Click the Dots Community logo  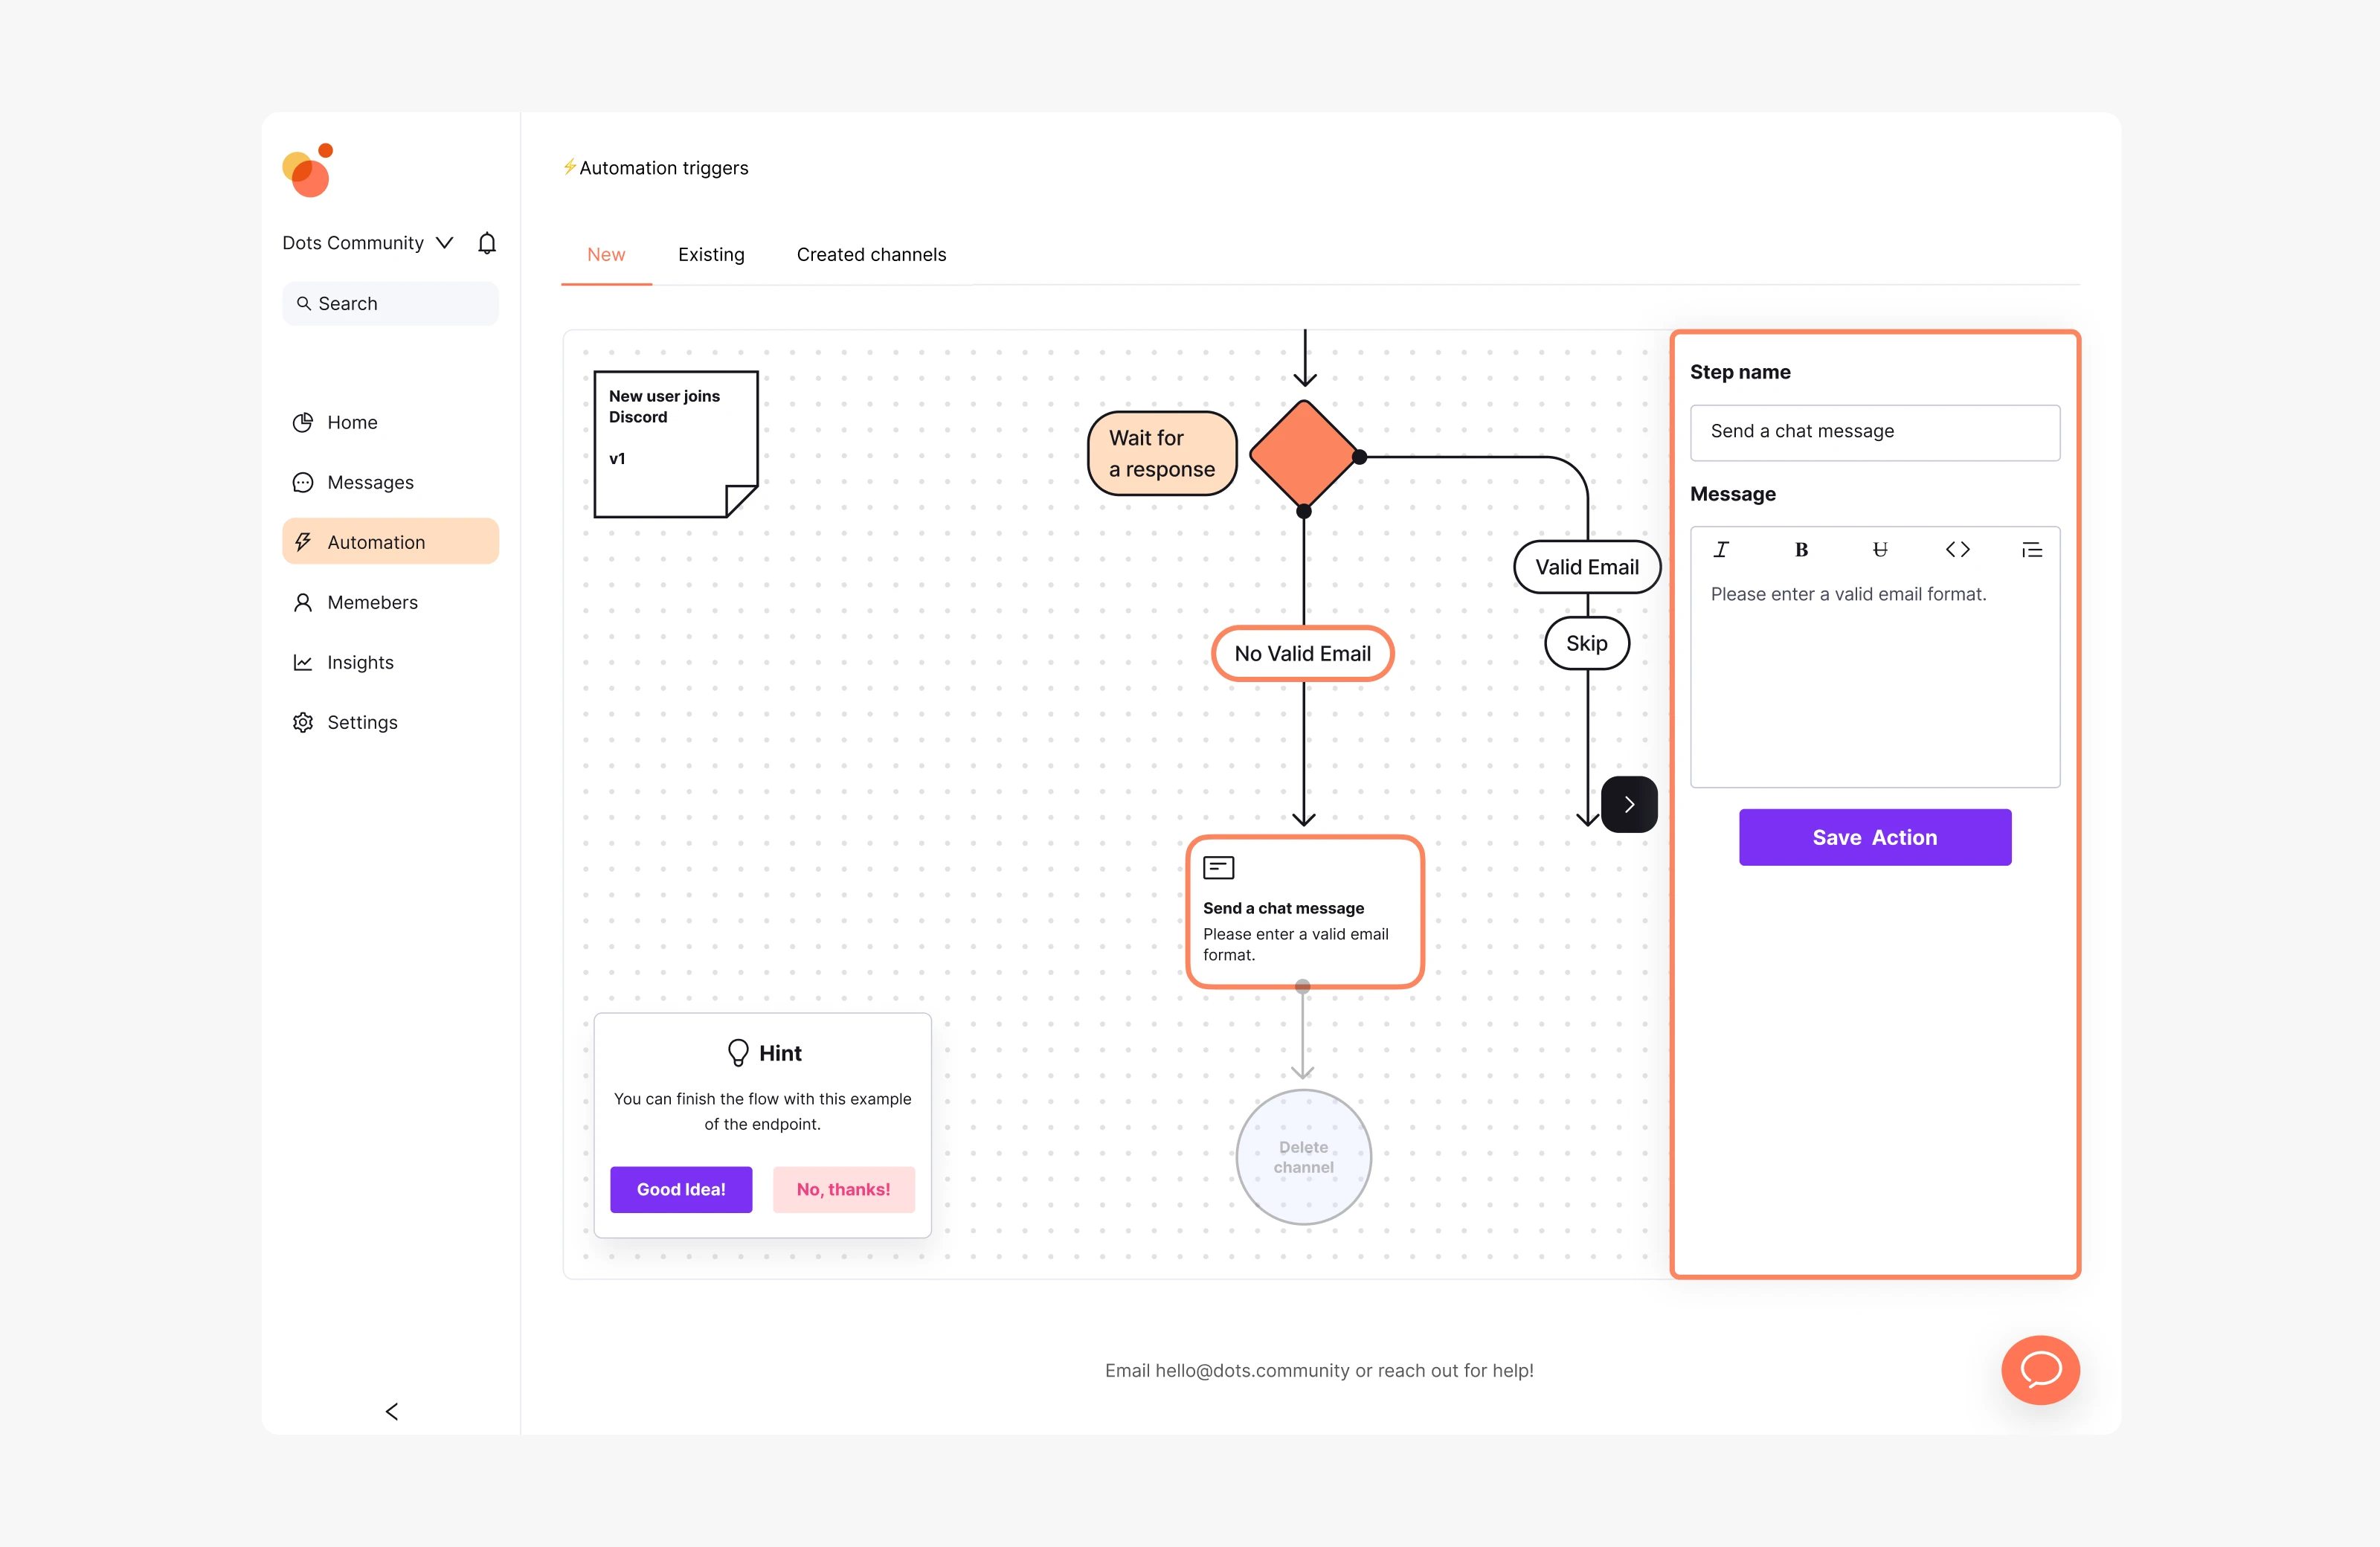[308, 170]
